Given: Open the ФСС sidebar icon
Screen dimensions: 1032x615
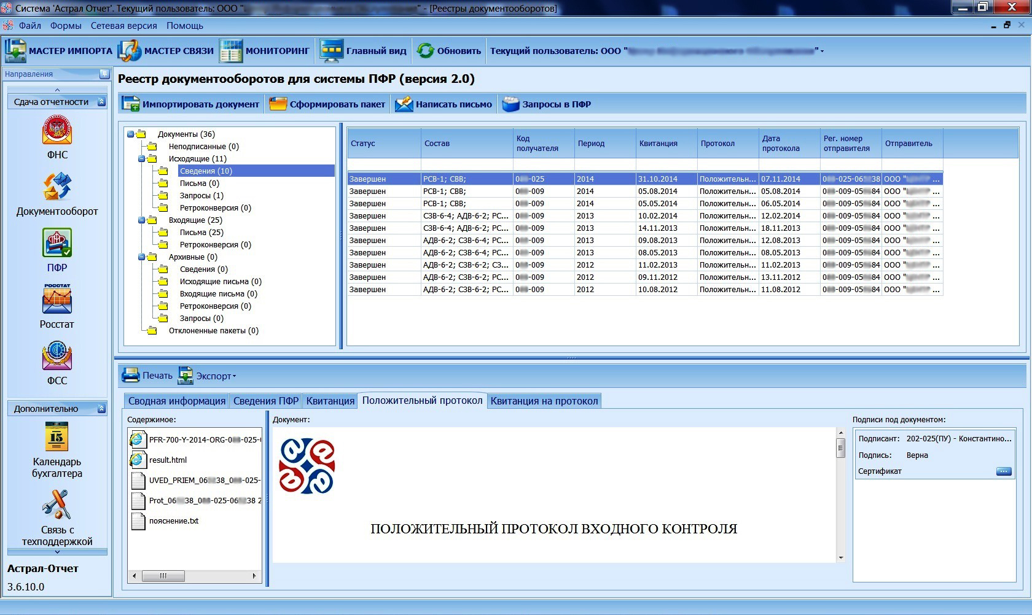Looking at the screenshot, I should [57, 356].
